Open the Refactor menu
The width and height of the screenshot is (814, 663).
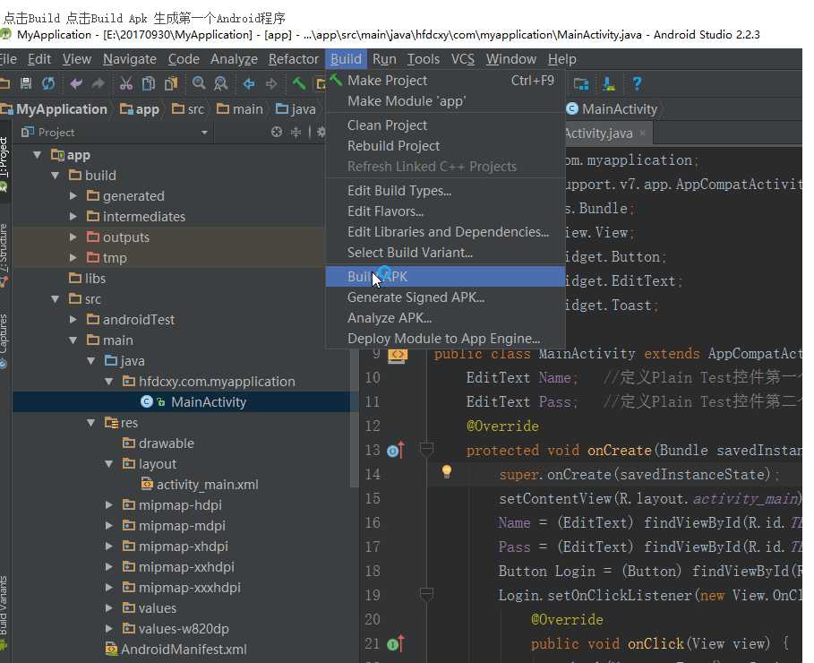[x=294, y=59]
